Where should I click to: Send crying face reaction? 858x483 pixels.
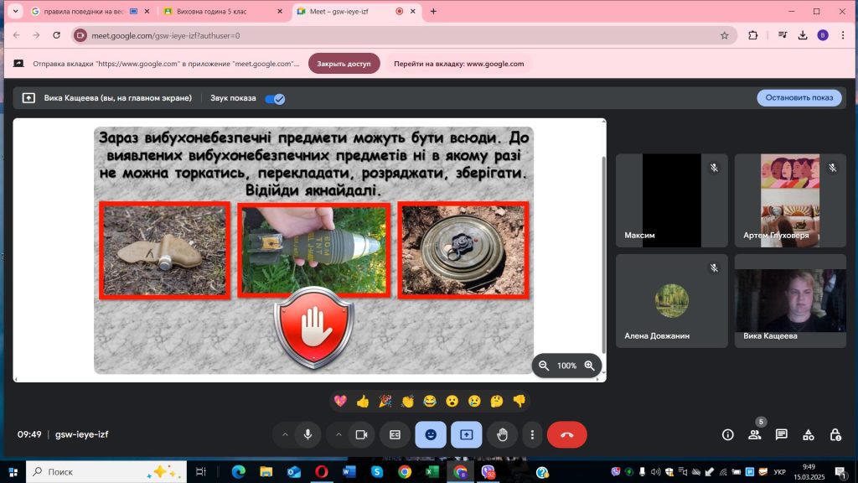[474, 402]
